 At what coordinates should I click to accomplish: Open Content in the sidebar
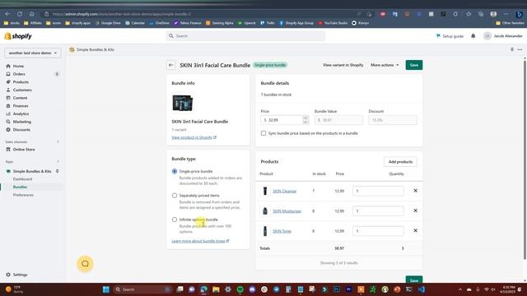20,98
